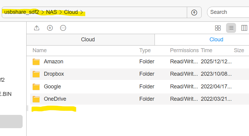Screen dimensions: 249x136
Task: Expand chevron after Cloud in path
Action: (81, 12)
